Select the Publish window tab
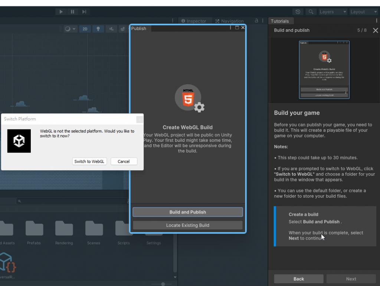The image size is (380, 286). tap(139, 28)
